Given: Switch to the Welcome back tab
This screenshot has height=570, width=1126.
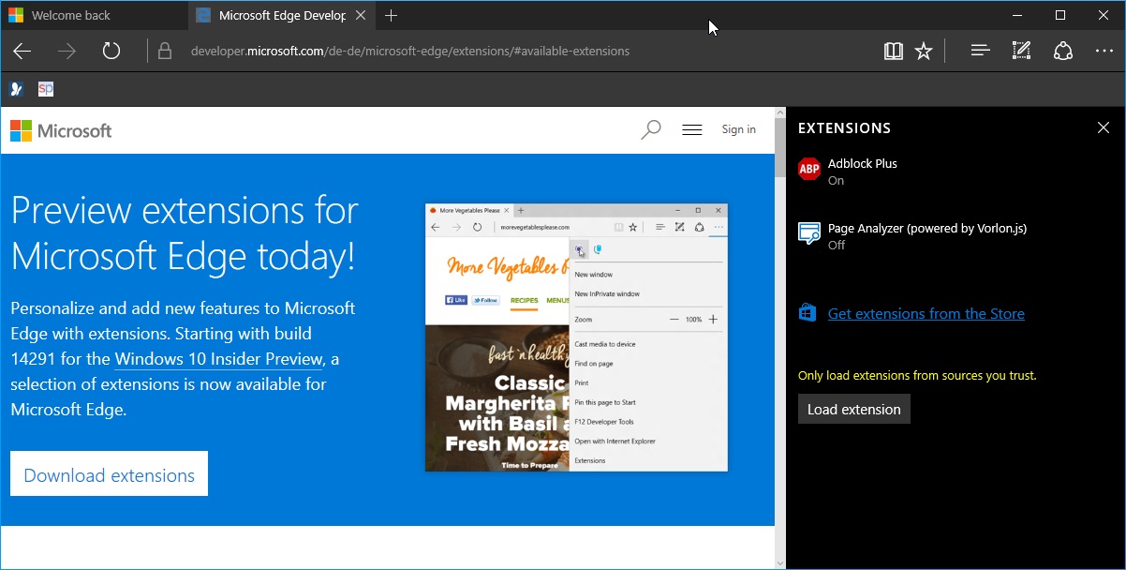Looking at the screenshot, I should pyautogui.click(x=94, y=15).
